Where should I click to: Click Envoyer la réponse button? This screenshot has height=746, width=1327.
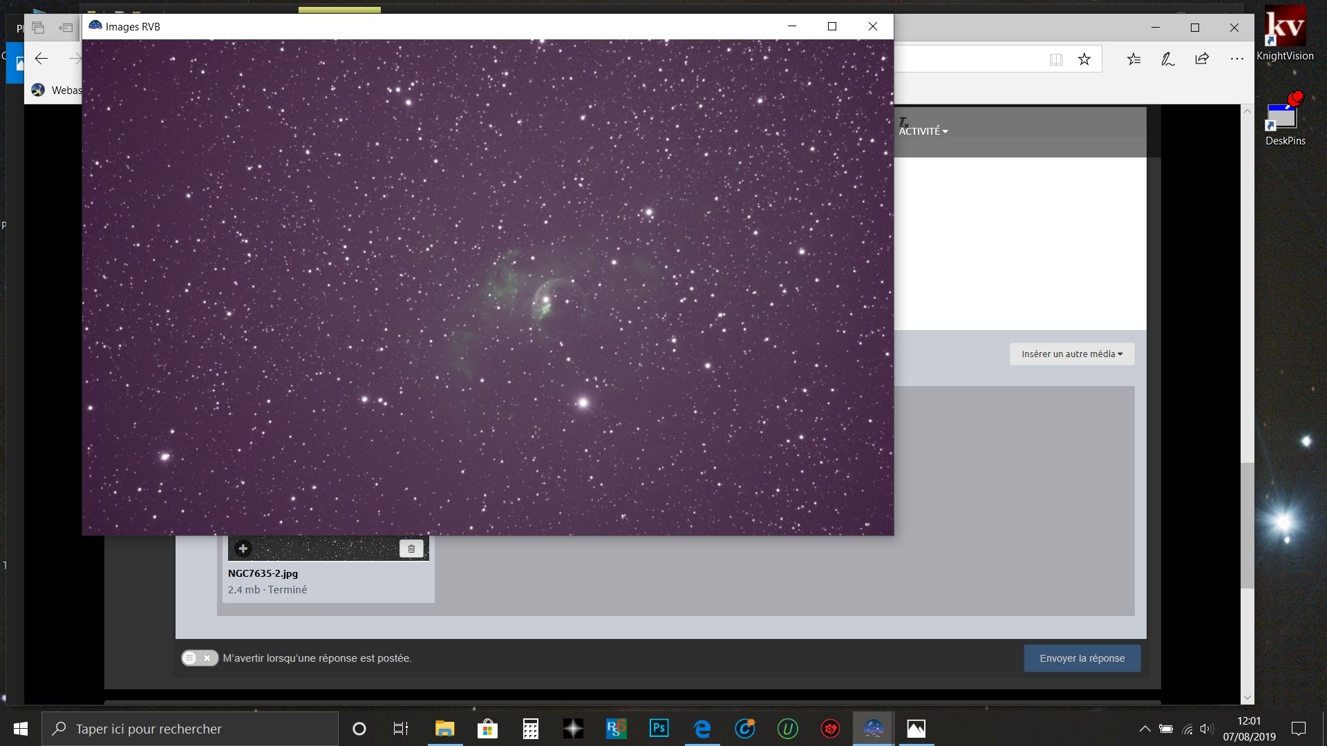tap(1082, 658)
